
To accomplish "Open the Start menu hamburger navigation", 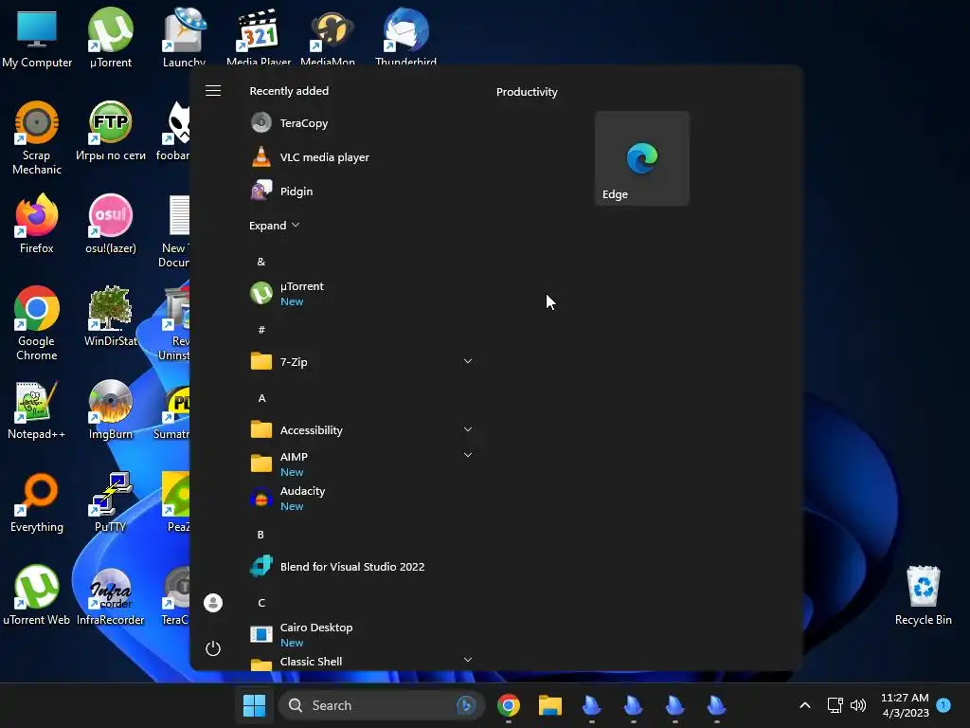I will click(x=213, y=90).
